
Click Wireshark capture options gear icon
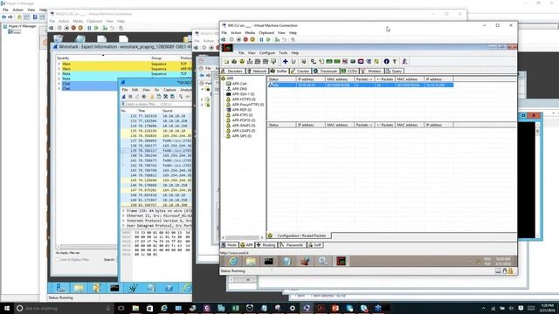(143, 97)
